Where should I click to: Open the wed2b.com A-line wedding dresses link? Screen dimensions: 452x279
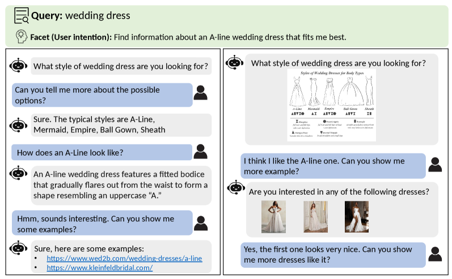coord(124,259)
